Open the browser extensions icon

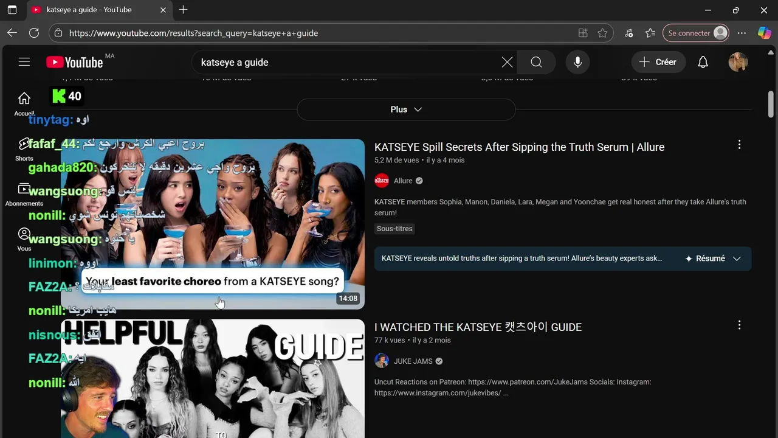click(628, 33)
